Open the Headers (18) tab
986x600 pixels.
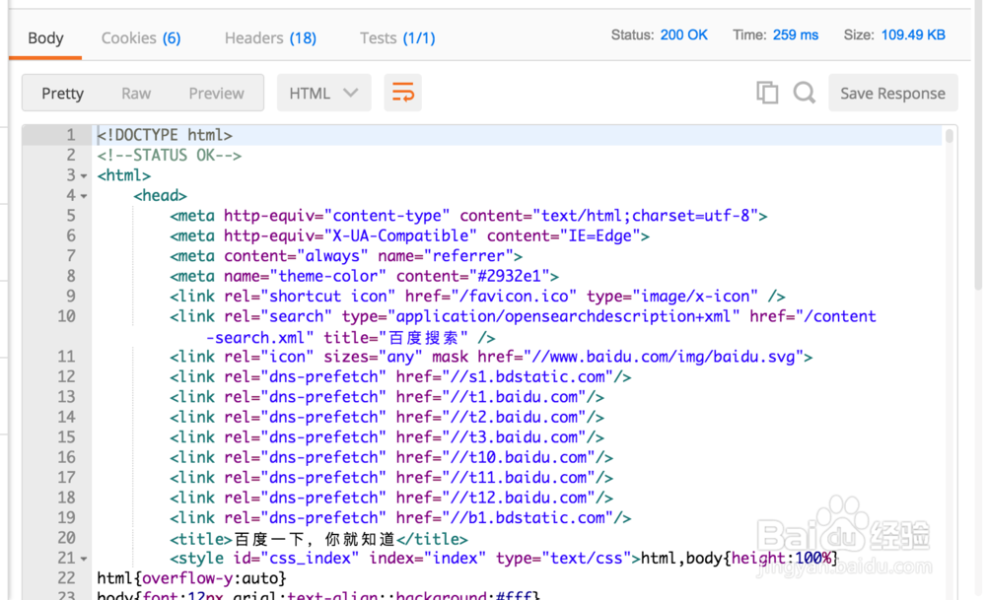[270, 37]
